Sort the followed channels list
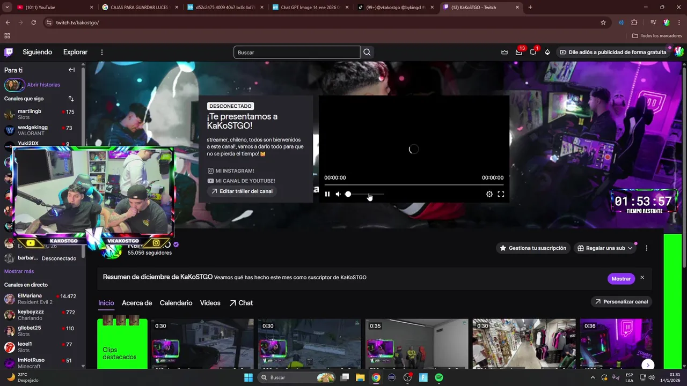The width and height of the screenshot is (687, 386). point(71,99)
